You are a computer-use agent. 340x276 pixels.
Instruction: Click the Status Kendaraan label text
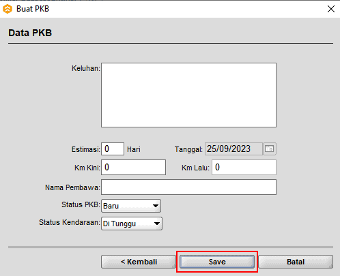pos(70,222)
